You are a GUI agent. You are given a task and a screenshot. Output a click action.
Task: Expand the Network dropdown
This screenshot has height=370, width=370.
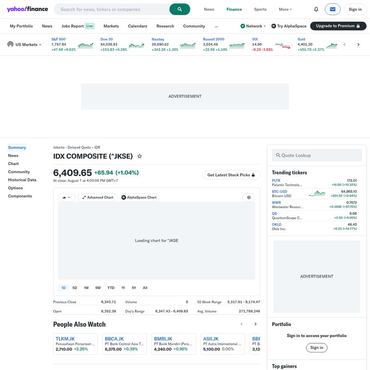click(x=253, y=26)
